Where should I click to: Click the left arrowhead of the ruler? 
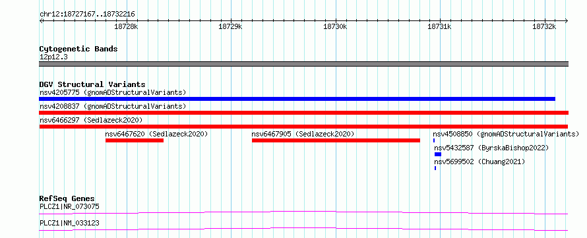(x=41, y=20)
